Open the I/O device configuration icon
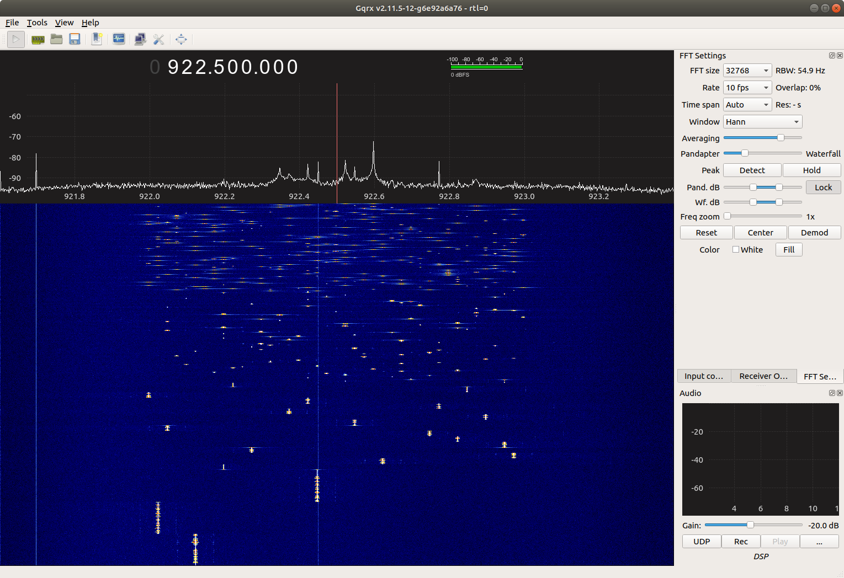This screenshot has height=578, width=844. [x=37, y=39]
